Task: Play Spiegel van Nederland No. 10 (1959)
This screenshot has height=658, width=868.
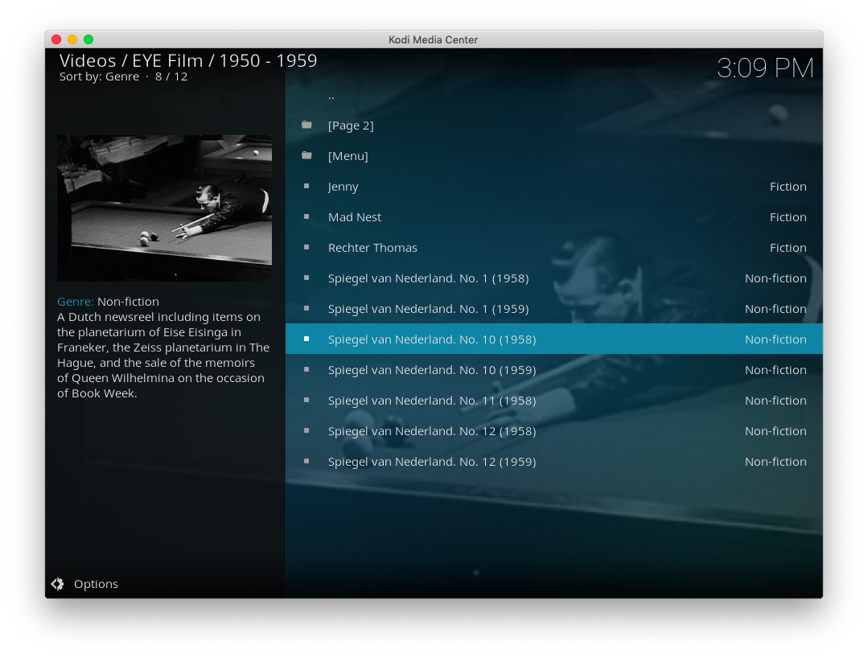Action: [431, 370]
